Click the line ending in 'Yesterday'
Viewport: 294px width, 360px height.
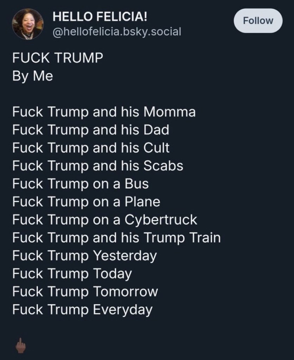[x=84, y=256]
